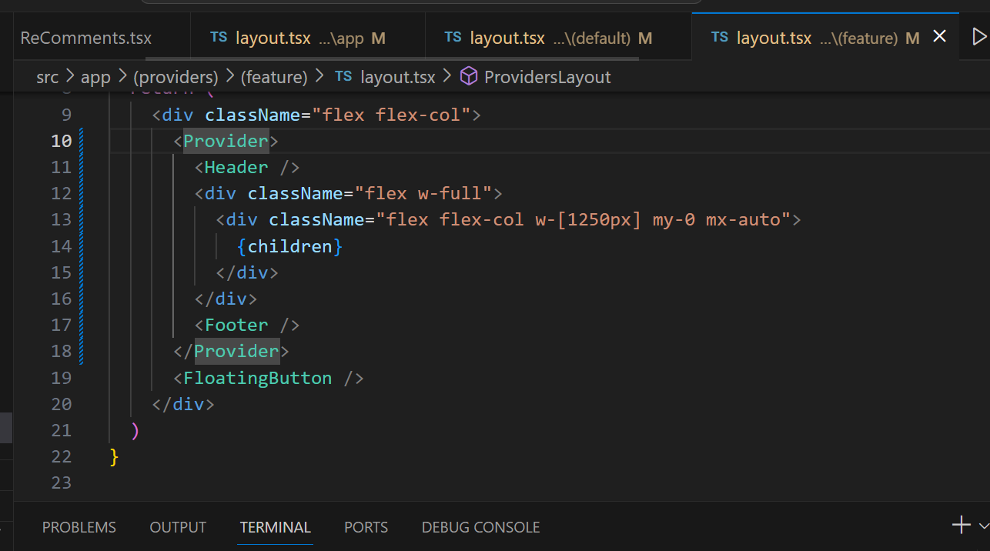
Task: Click the TS icon on the (feature) tab
Action: (720, 37)
